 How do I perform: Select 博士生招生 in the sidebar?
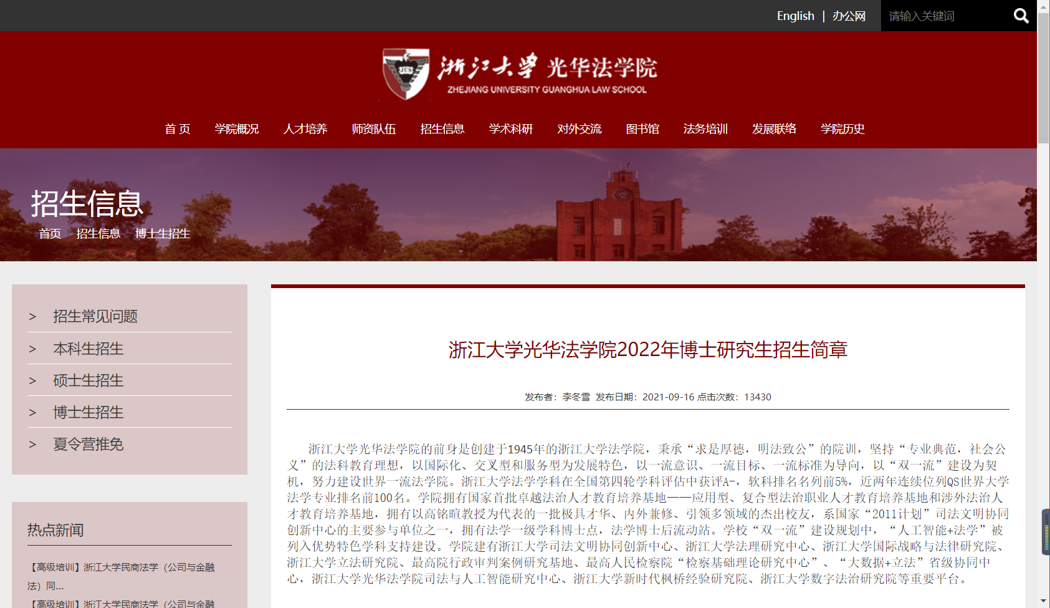pyautogui.click(x=88, y=412)
